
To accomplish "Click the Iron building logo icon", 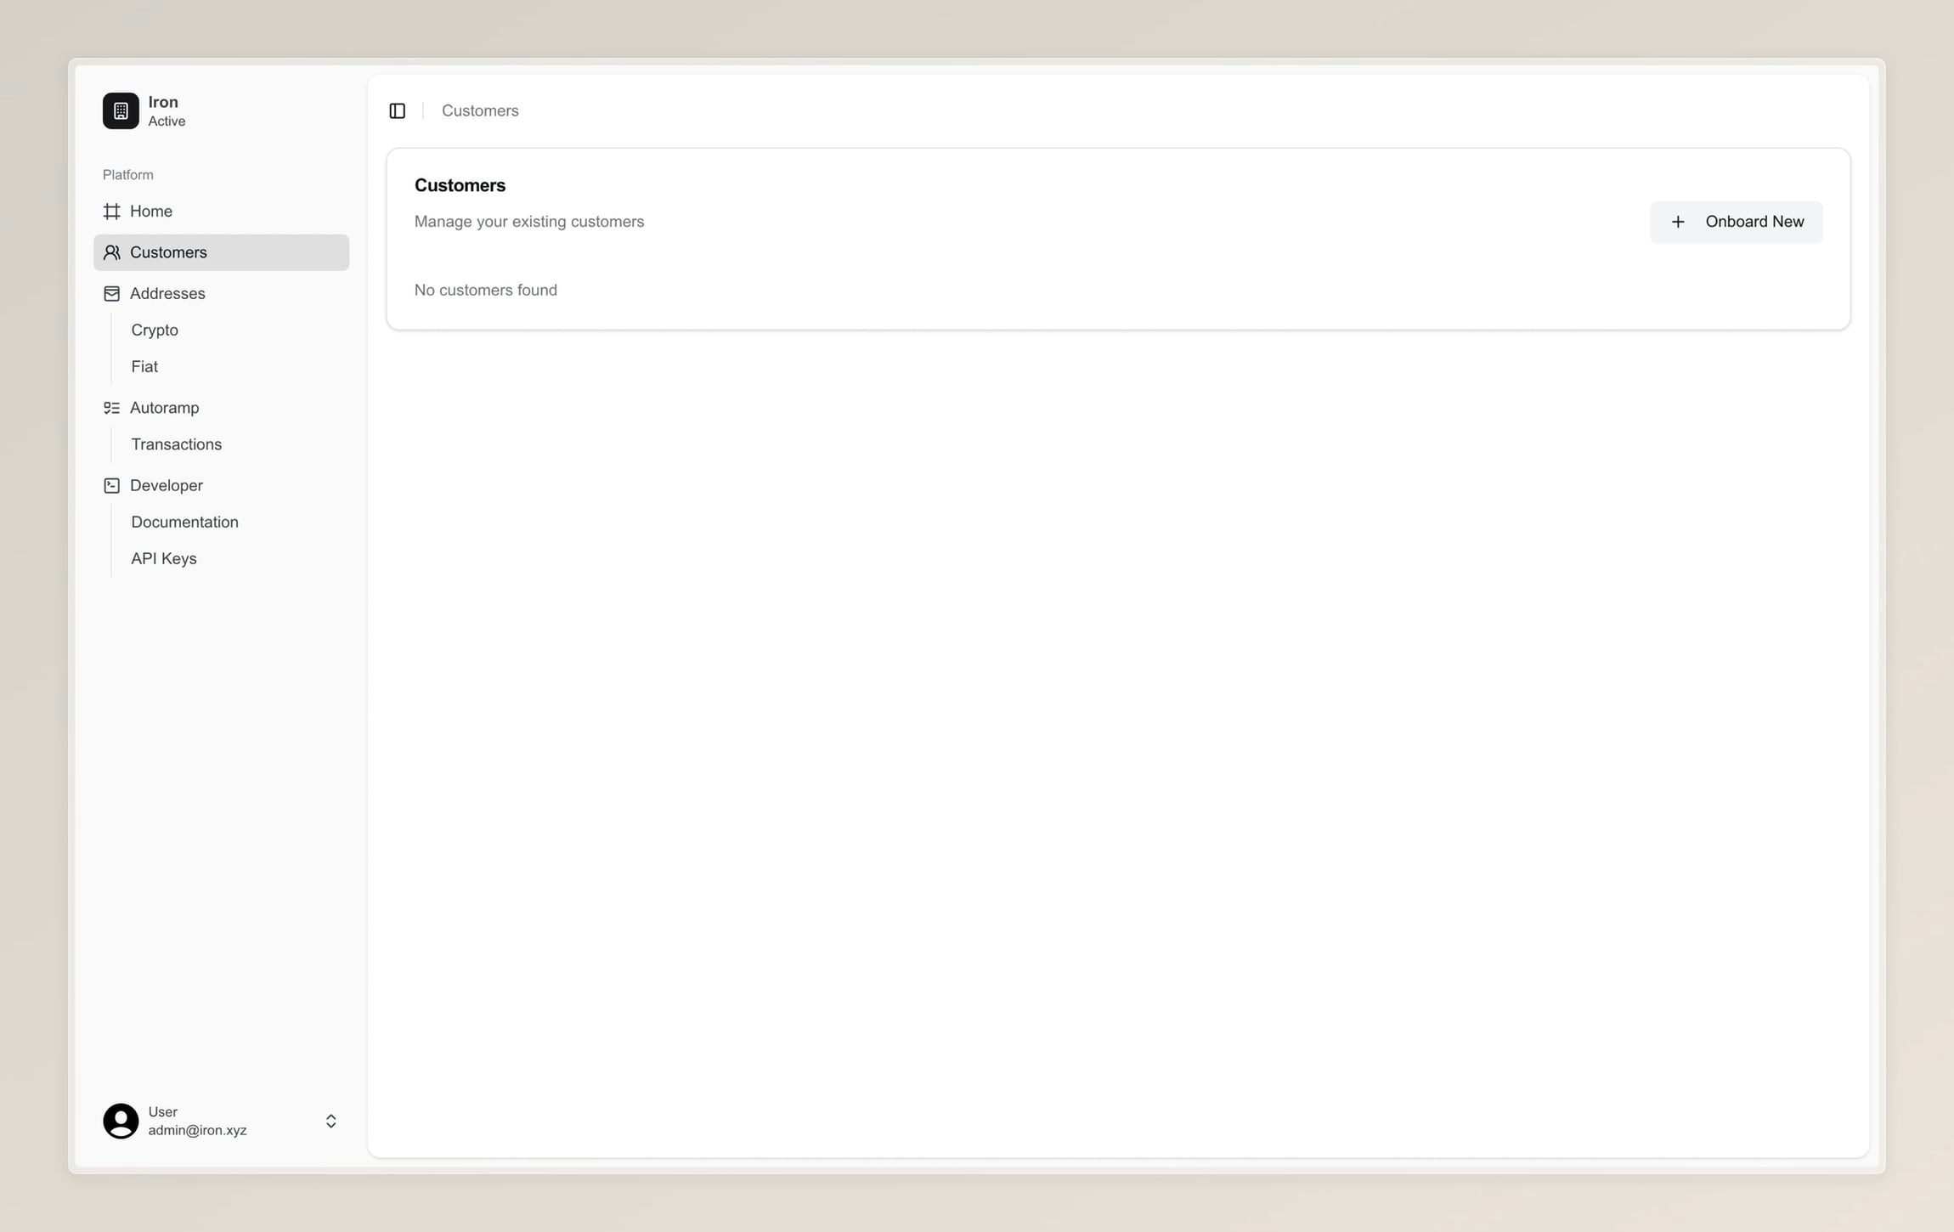I will [x=121, y=111].
